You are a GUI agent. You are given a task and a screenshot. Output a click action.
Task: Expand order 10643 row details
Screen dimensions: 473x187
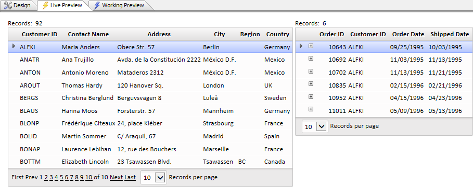coord(311,46)
